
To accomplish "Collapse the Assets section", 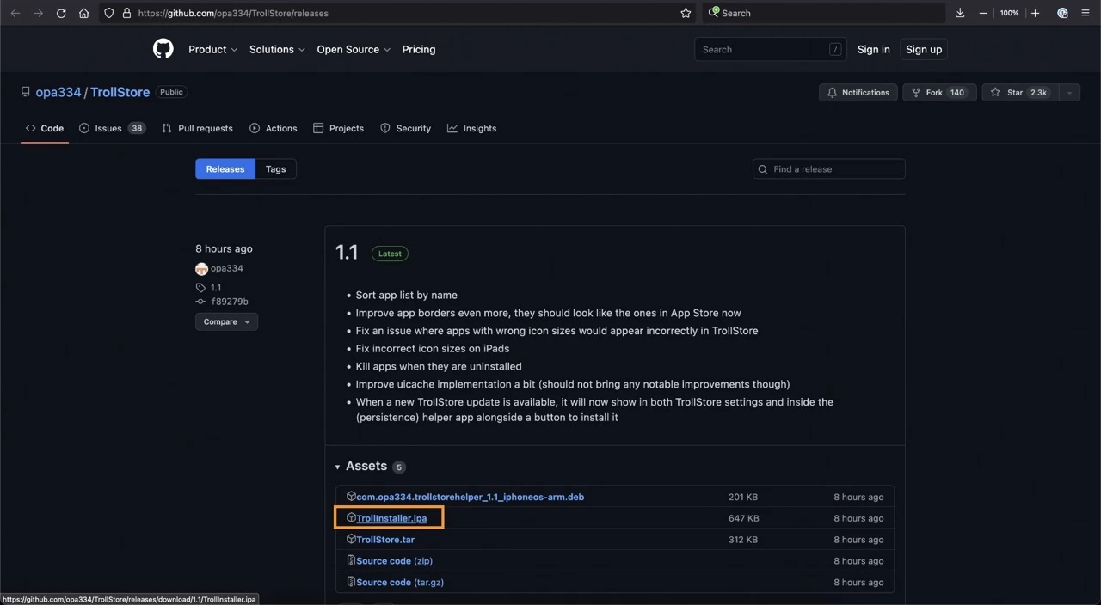I will click(x=338, y=466).
